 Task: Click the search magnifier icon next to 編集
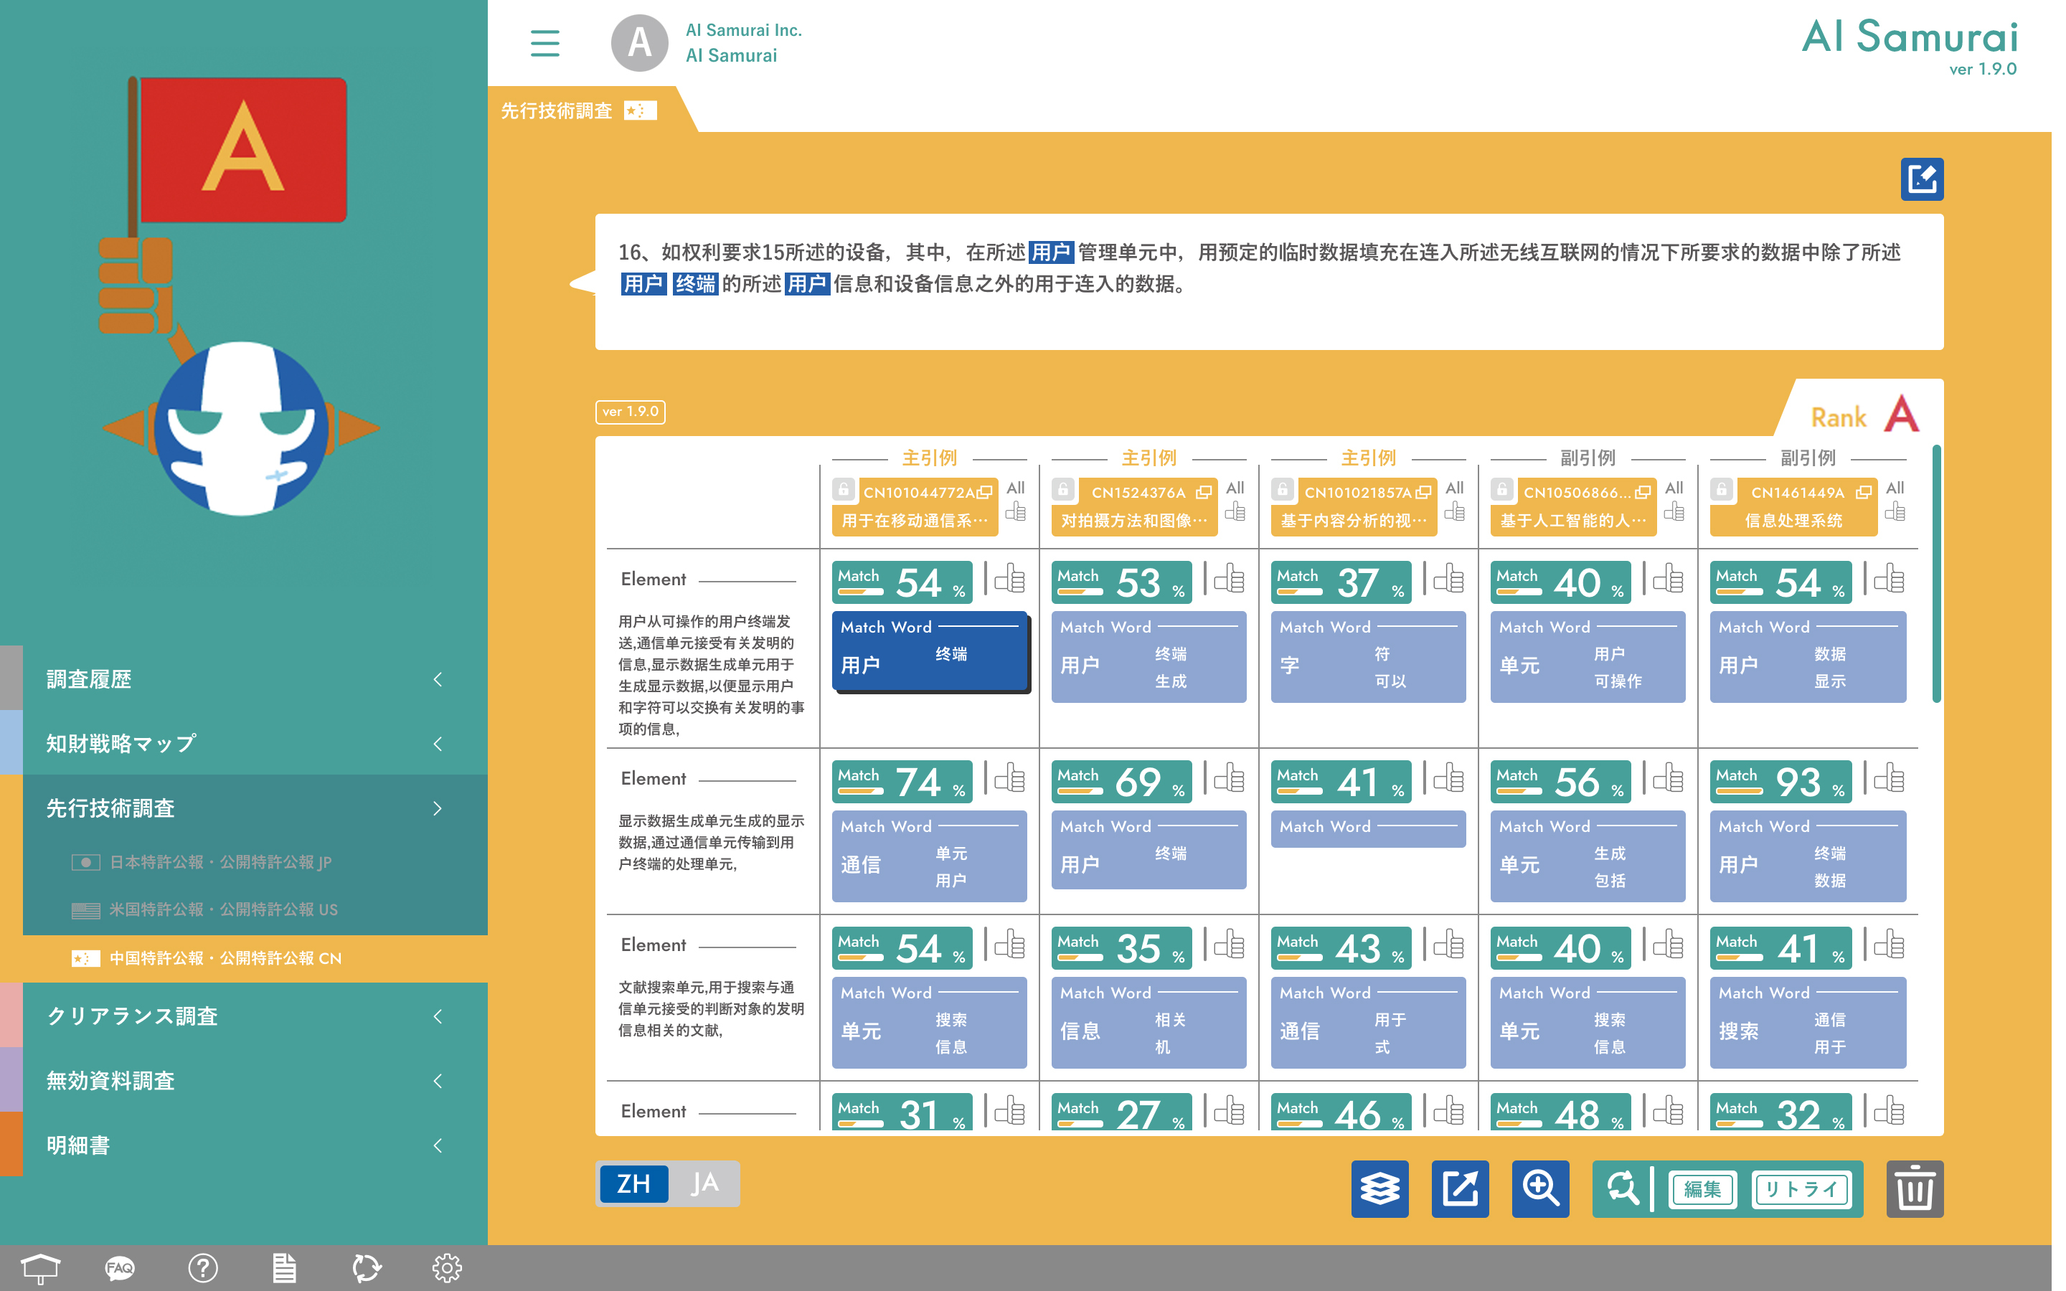coord(1622,1188)
